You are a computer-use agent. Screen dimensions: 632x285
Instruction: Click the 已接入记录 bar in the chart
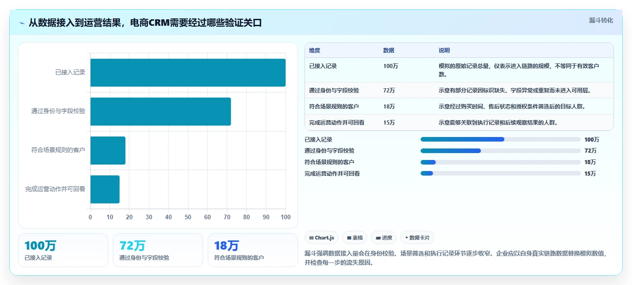pos(188,73)
